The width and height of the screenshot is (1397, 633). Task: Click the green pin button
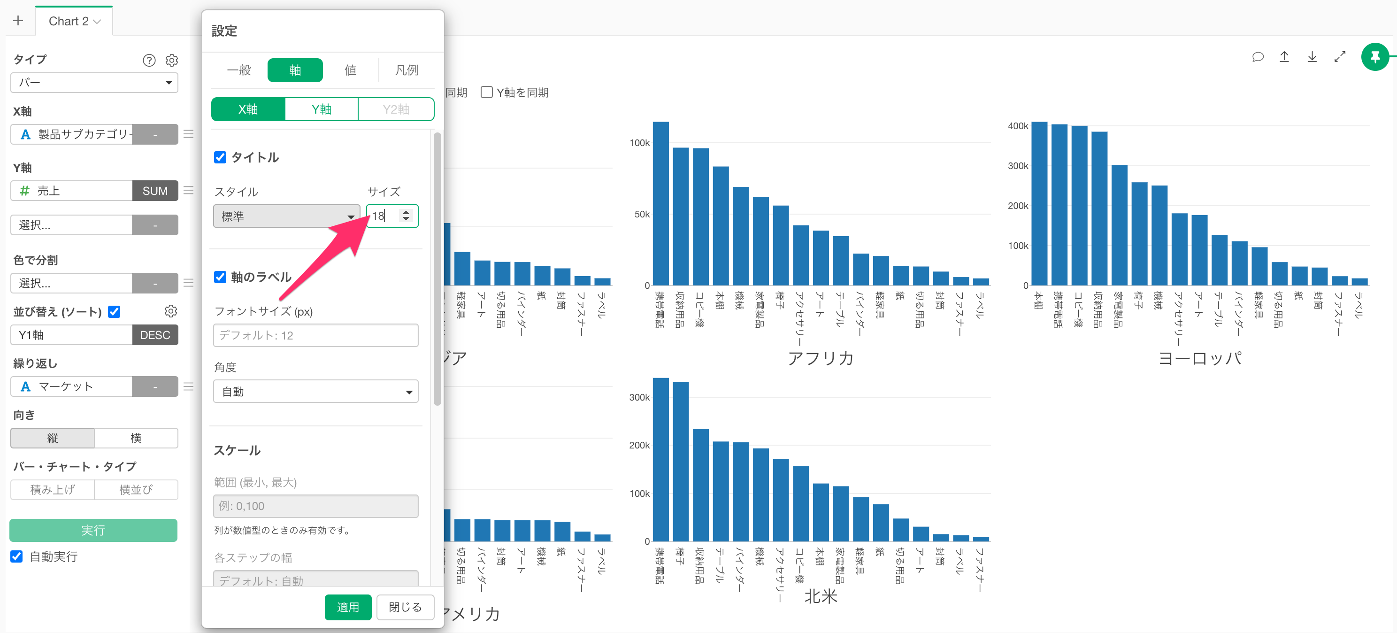coord(1375,57)
